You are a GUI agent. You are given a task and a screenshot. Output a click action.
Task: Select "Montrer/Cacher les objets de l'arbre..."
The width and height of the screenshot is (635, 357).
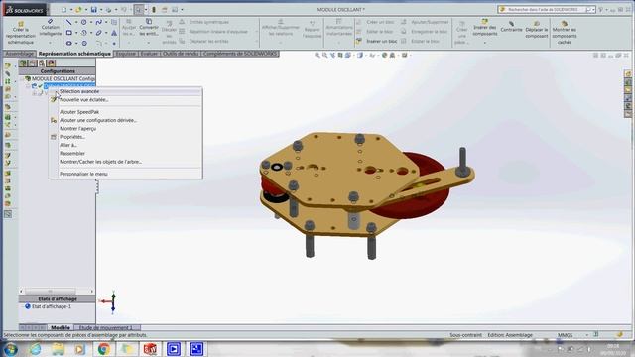pos(126,162)
